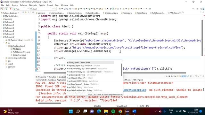Collapse the (default package) node
205x115 pixels.
(6, 46)
